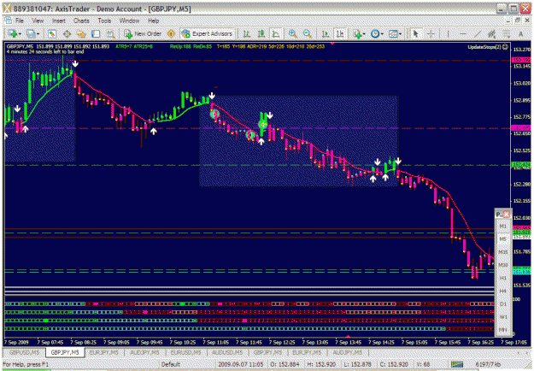This screenshot has height=371, width=534.
Task: Open the Templates icon
Action: [393, 33]
